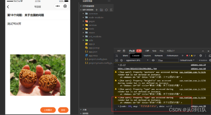Open the Performance devtools tab
Viewport: 211px width, 115px height.
172,56
